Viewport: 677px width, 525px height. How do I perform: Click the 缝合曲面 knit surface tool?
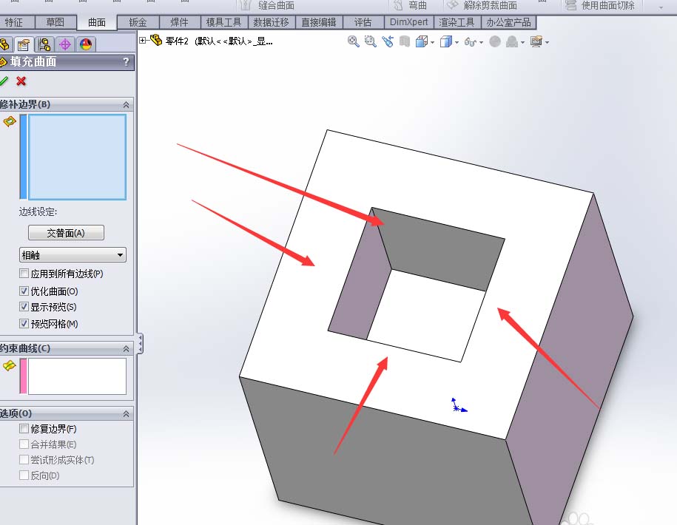pyautogui.click(x=268, y=5)
